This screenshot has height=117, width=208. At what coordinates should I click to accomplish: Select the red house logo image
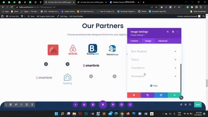click(x=53, y=50)
